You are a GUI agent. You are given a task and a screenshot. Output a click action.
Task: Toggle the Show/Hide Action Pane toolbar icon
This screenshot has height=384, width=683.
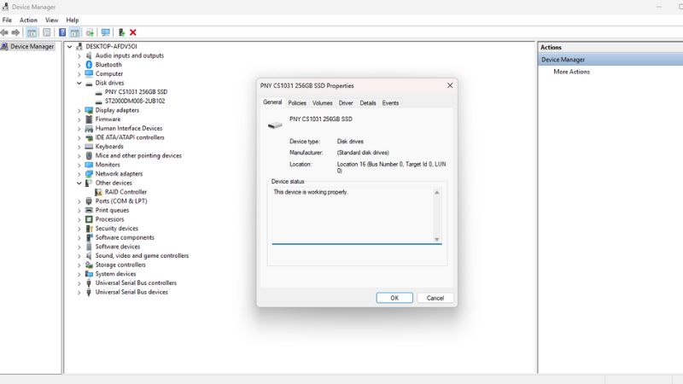tap(75, 32)
